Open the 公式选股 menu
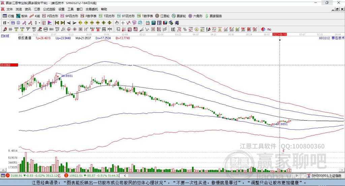This screenshot has height=186, width=345. pos(49,9)
